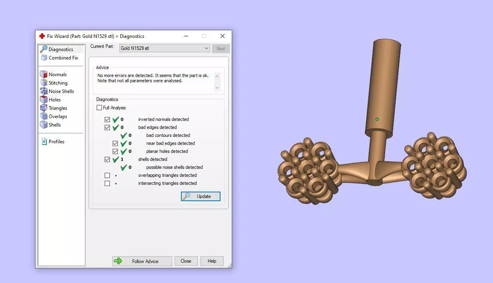Uncheck shells detected checkbox
493x283 pixels.
(107, 159)
